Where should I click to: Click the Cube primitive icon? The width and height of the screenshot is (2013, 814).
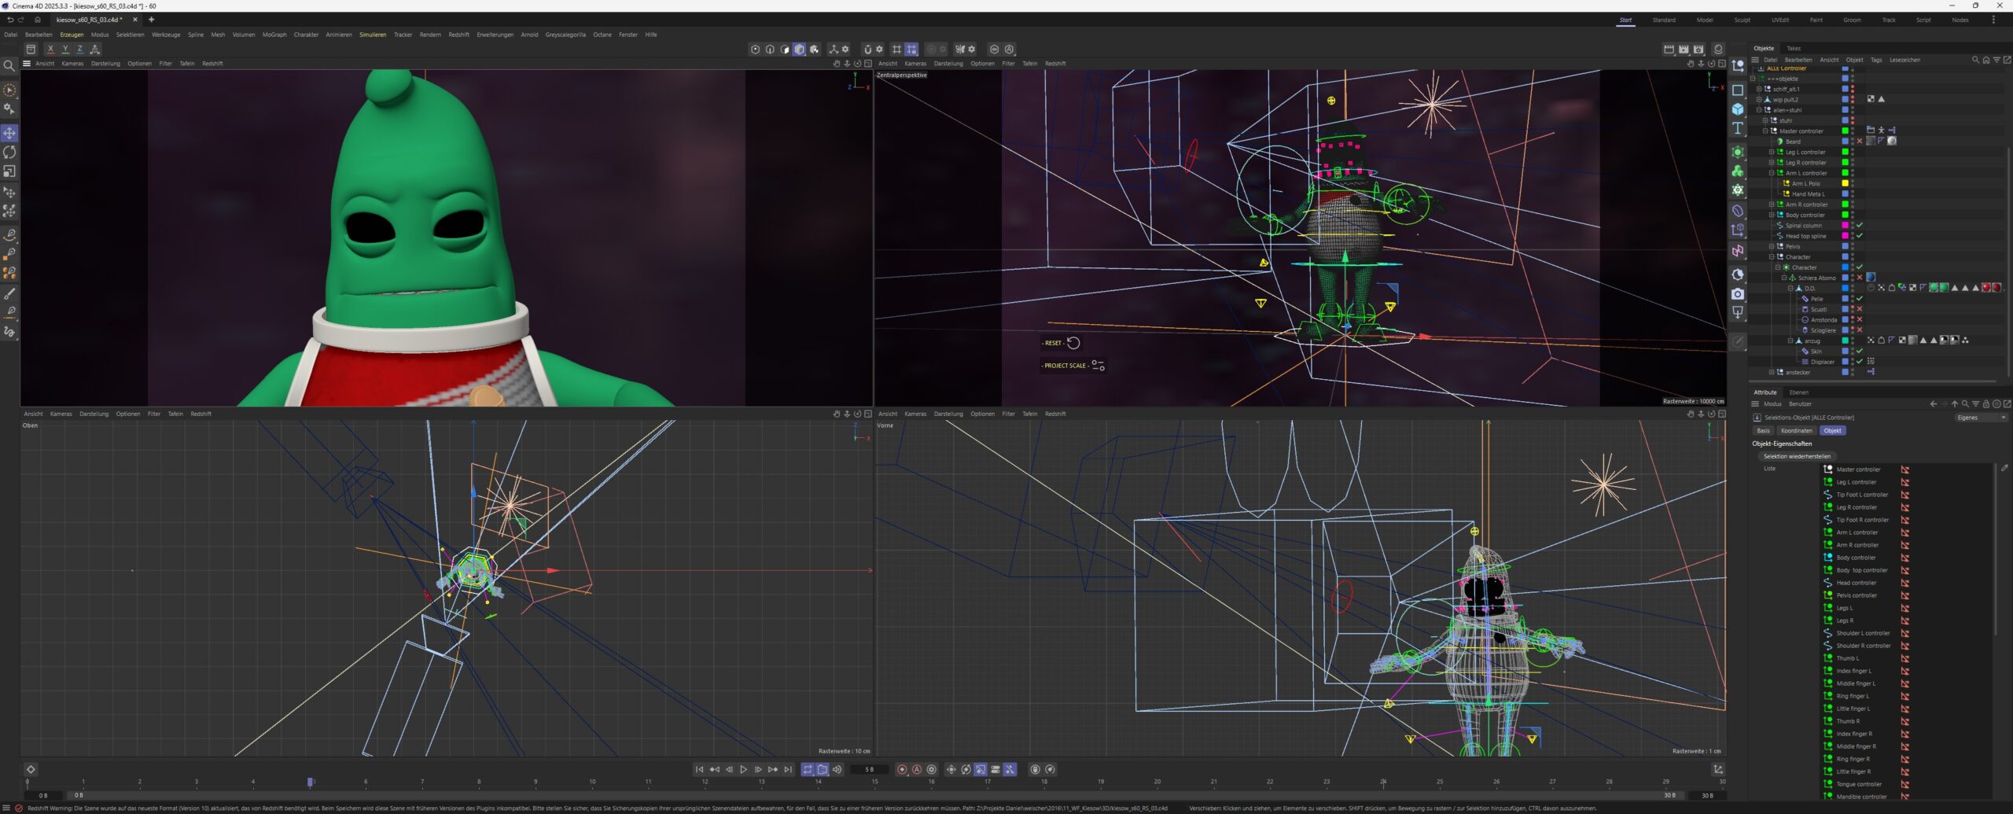[x=1738, y=109]
